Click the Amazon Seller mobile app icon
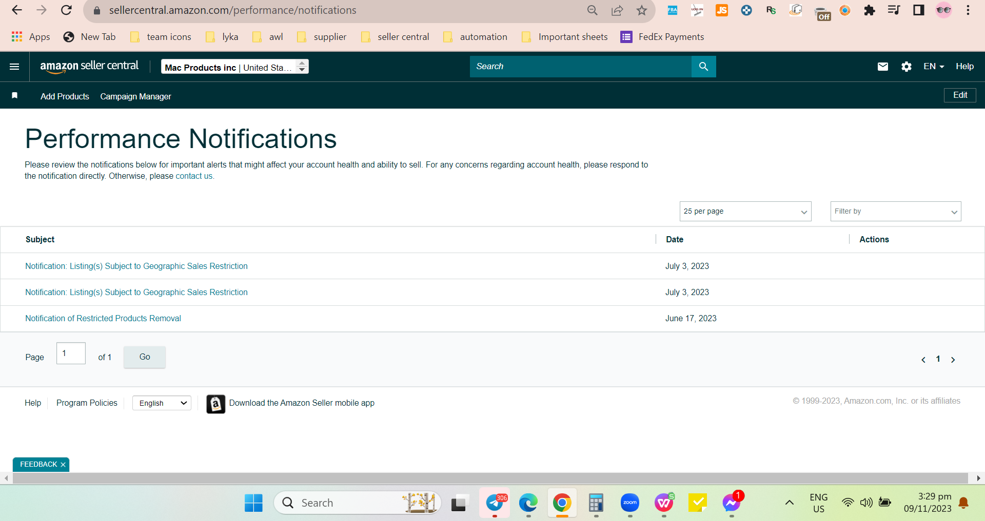The width and height of the screenshot is (985, 521). pos(216,404)
